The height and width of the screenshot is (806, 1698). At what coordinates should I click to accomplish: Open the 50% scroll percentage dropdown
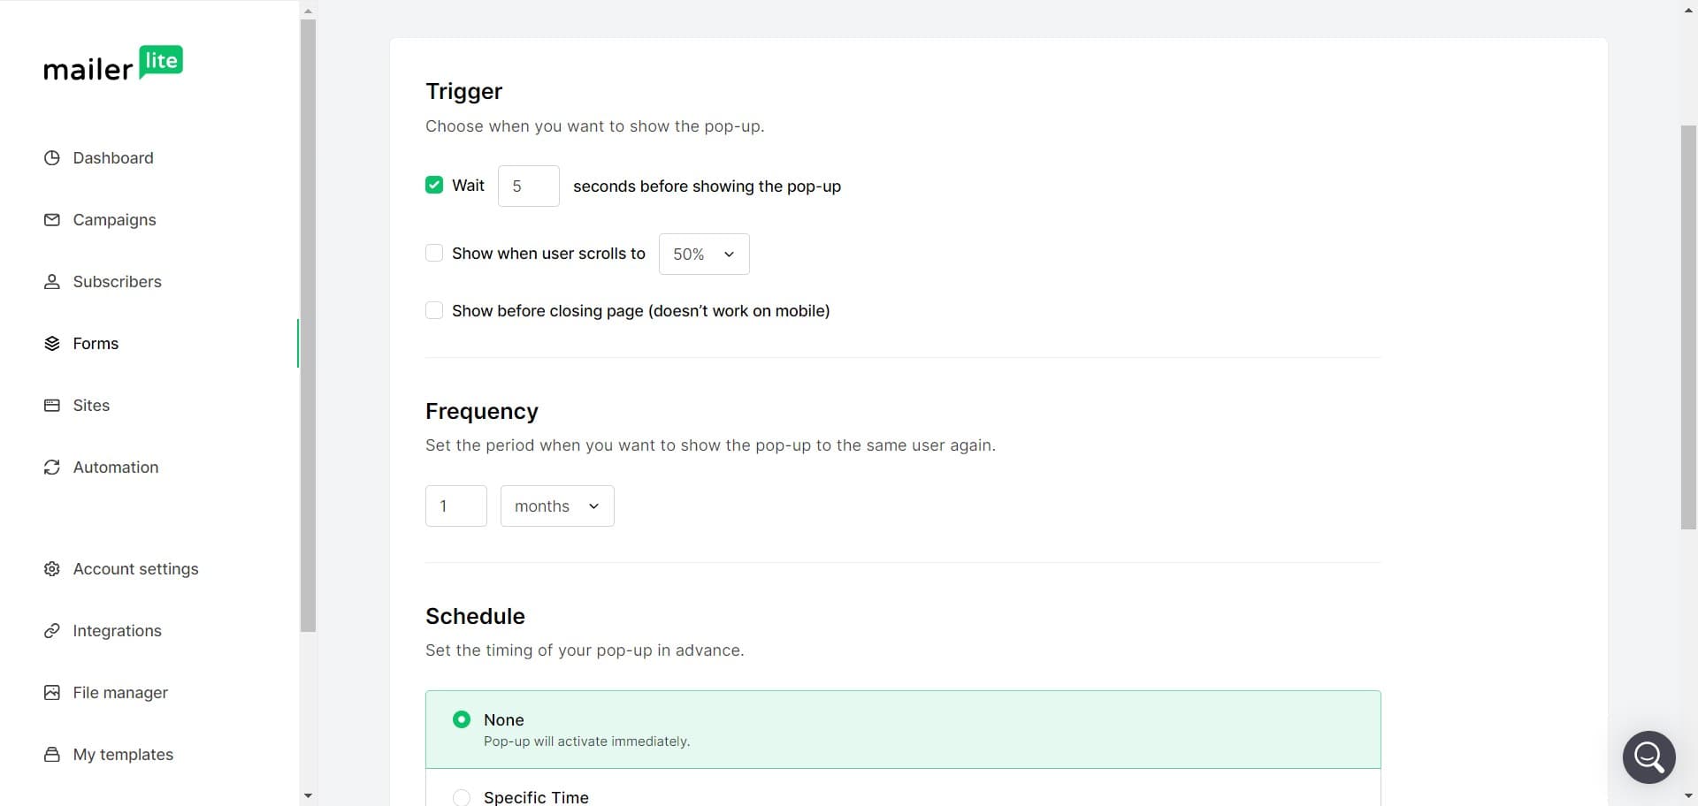pyautogui.click(x=704, y=255)
